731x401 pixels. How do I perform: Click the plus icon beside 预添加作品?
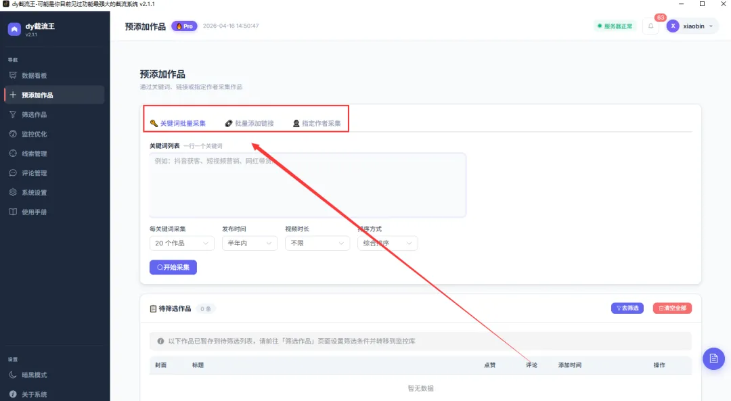click(x=13, y=95)
